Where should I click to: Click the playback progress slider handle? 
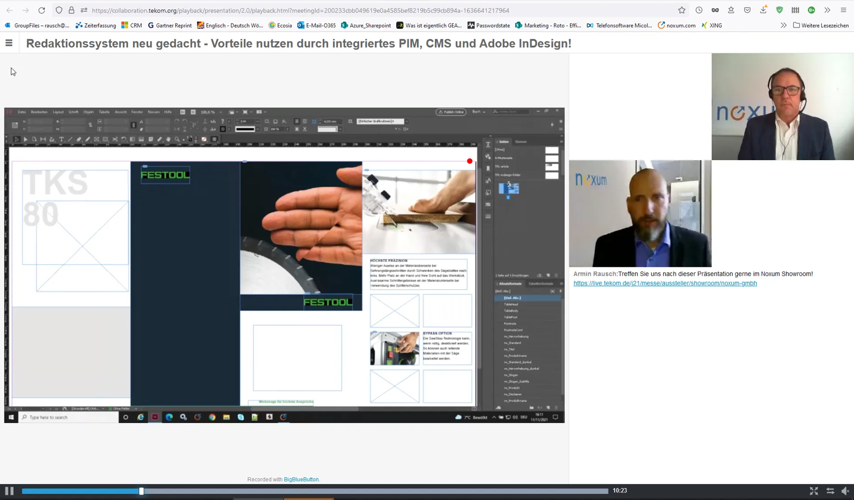coord(141,491)
